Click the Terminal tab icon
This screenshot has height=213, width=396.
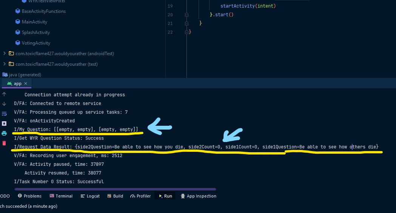[52, 196]
